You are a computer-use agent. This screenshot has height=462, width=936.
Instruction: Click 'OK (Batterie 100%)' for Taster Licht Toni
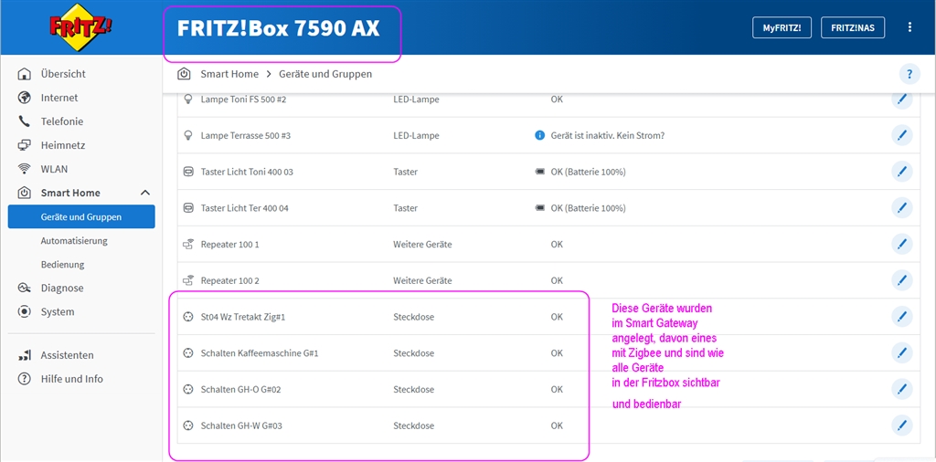(x=588, y=172)
